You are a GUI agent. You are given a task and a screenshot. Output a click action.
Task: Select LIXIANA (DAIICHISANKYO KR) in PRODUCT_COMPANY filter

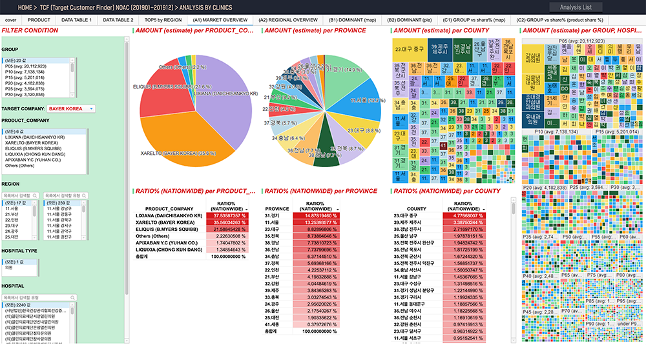point(43,137)
